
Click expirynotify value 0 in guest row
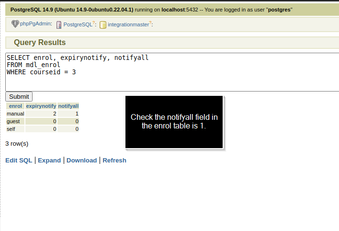41,121
